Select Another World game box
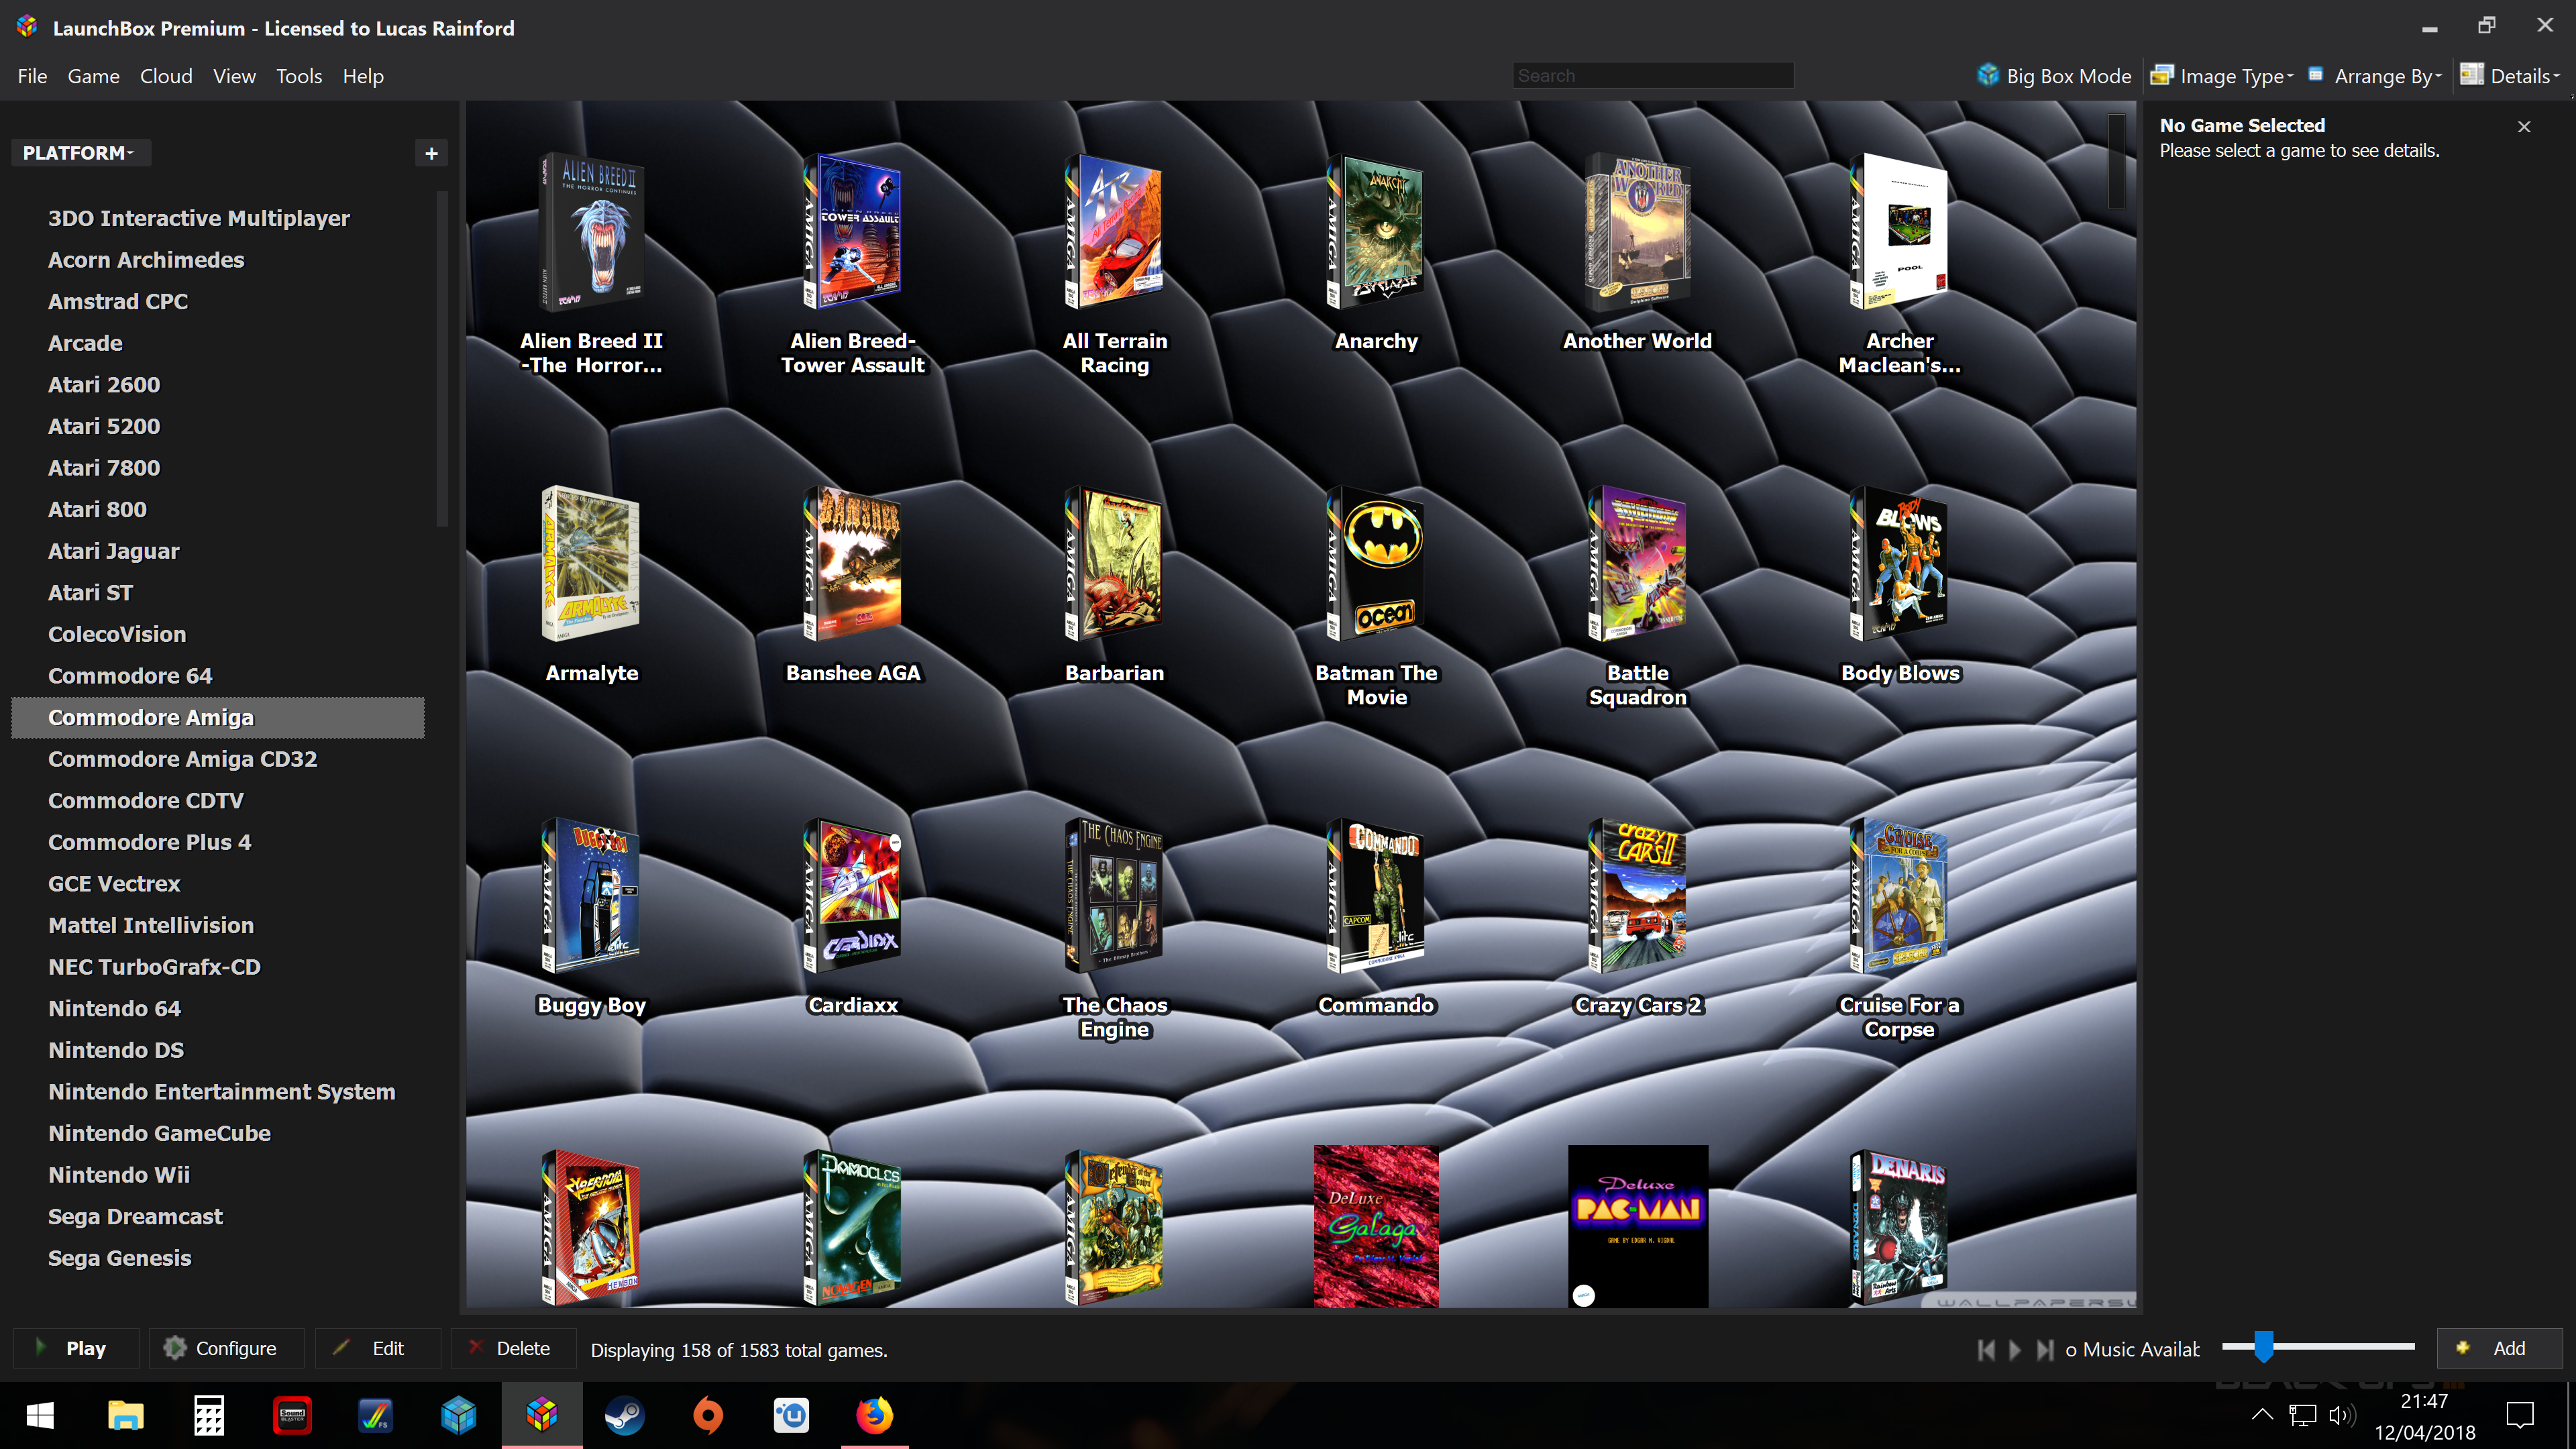Viewport: 2576px width, 1449px height. tap(1638, 232)
